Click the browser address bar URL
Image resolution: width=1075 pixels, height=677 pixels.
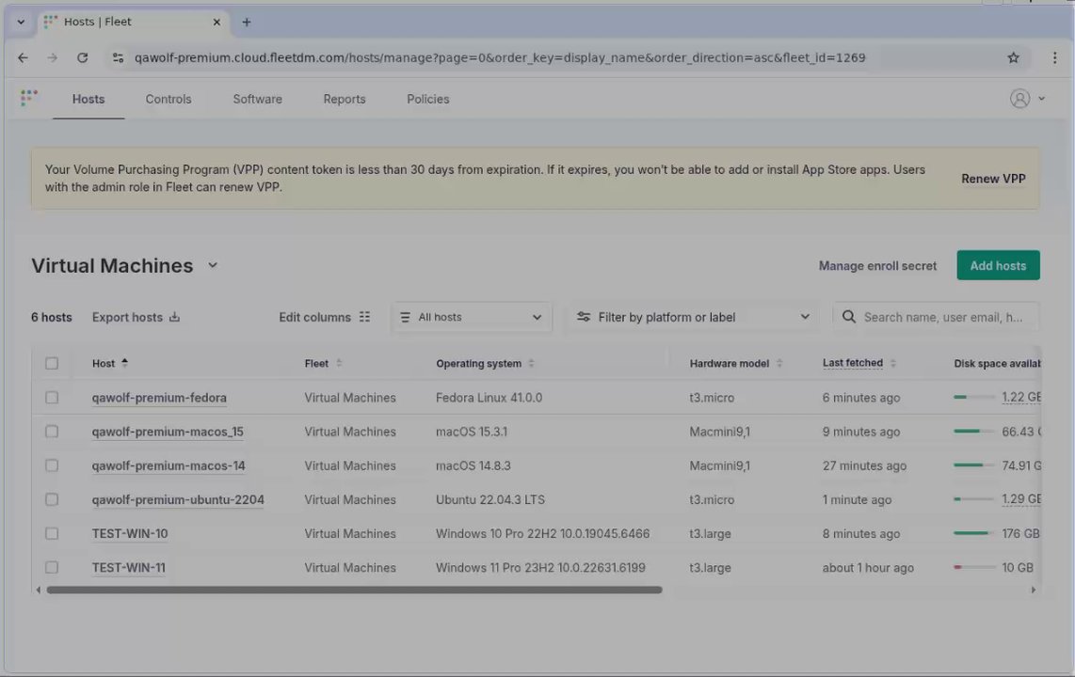[500, 57]
